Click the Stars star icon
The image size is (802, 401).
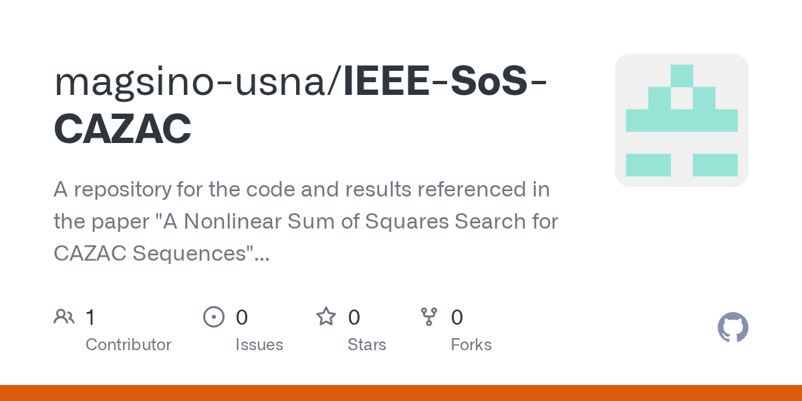click(325, 316)
